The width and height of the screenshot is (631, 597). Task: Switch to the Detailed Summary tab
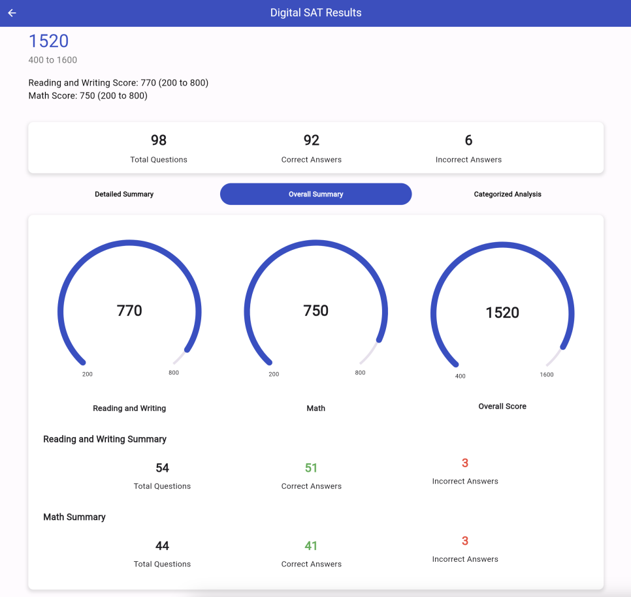point(124,194)
